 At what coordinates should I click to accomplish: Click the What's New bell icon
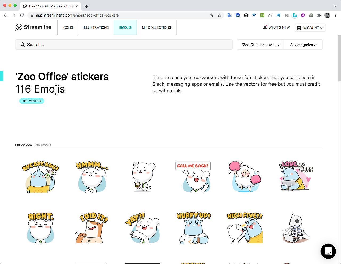pos(265,27)
